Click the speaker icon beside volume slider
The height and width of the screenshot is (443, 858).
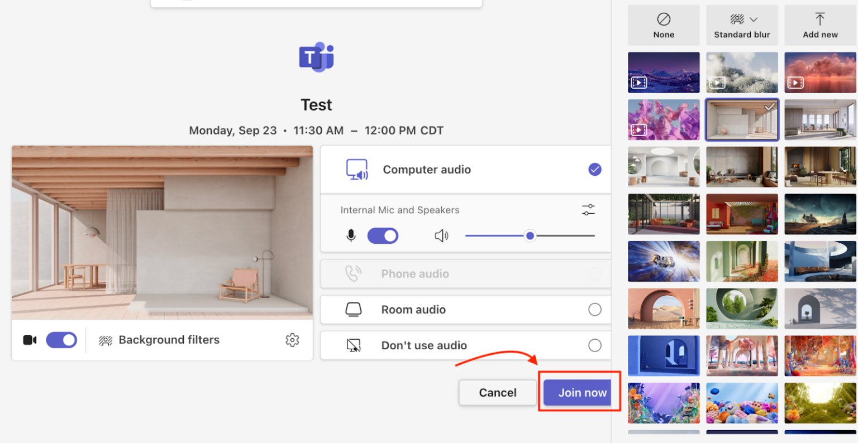[441, 235]
